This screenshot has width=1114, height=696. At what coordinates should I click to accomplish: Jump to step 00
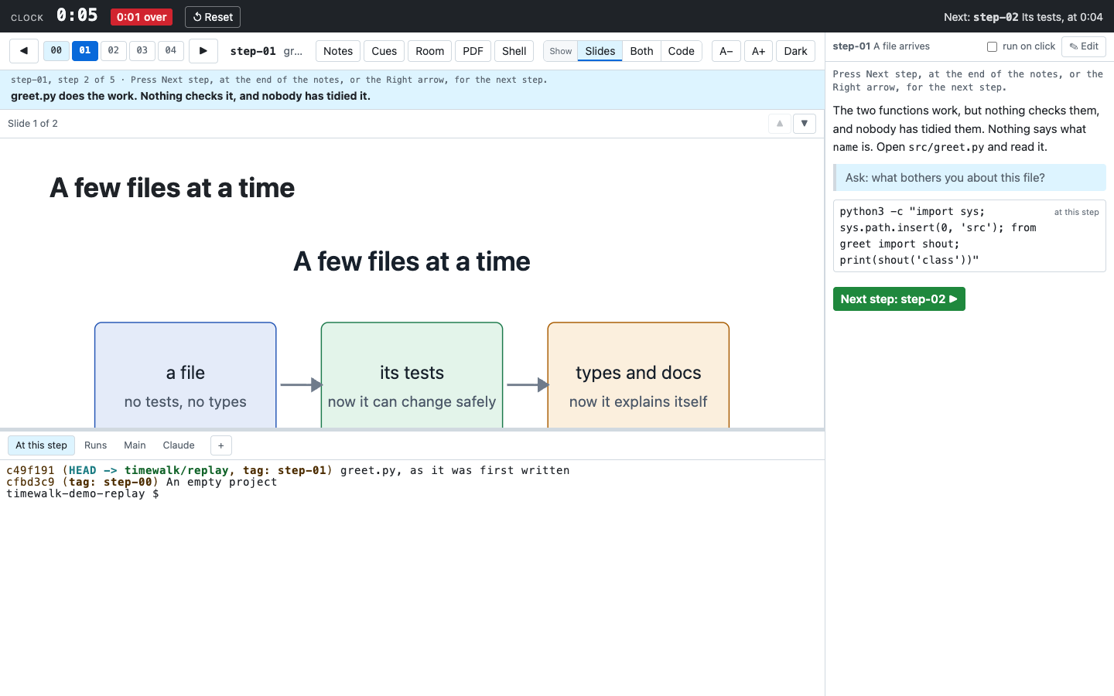tap(56, 51)
